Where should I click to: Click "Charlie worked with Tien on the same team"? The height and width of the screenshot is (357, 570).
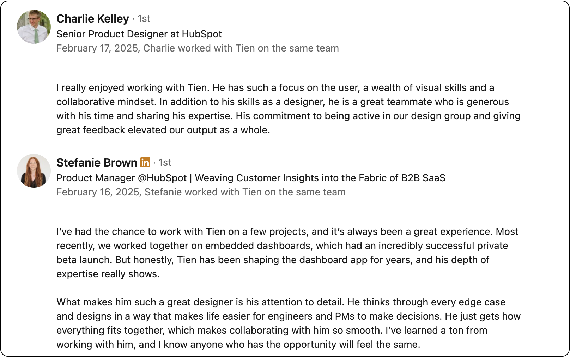[x=241, y=48]
